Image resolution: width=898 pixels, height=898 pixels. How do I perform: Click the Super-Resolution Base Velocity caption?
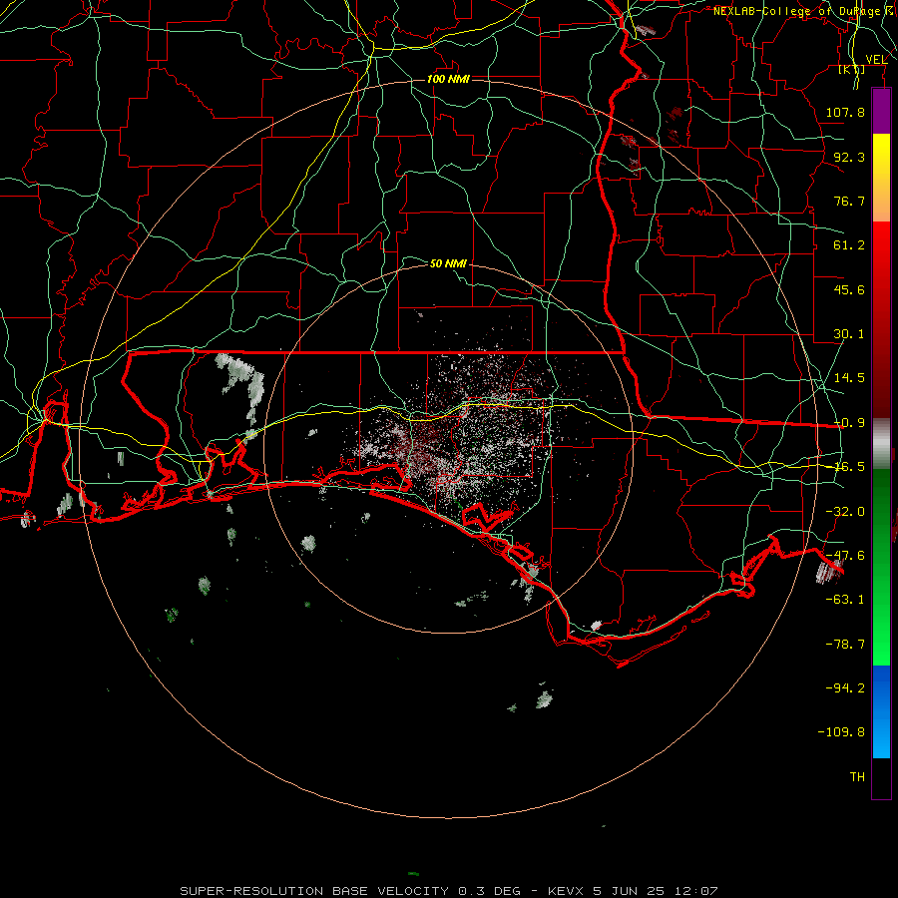pyautogui.click(x=448, y=891)
